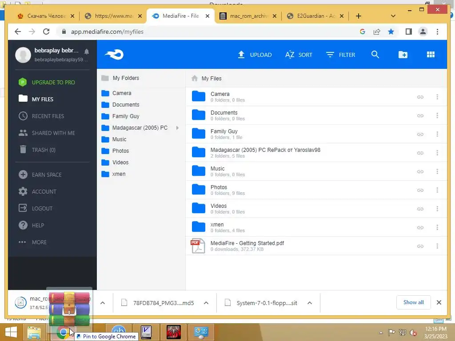Open the Filter option
This screenshot has height=341, width=455.
tap(340, 55)
